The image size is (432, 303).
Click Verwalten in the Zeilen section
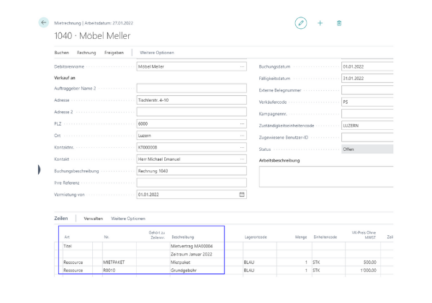coord(94,218)
